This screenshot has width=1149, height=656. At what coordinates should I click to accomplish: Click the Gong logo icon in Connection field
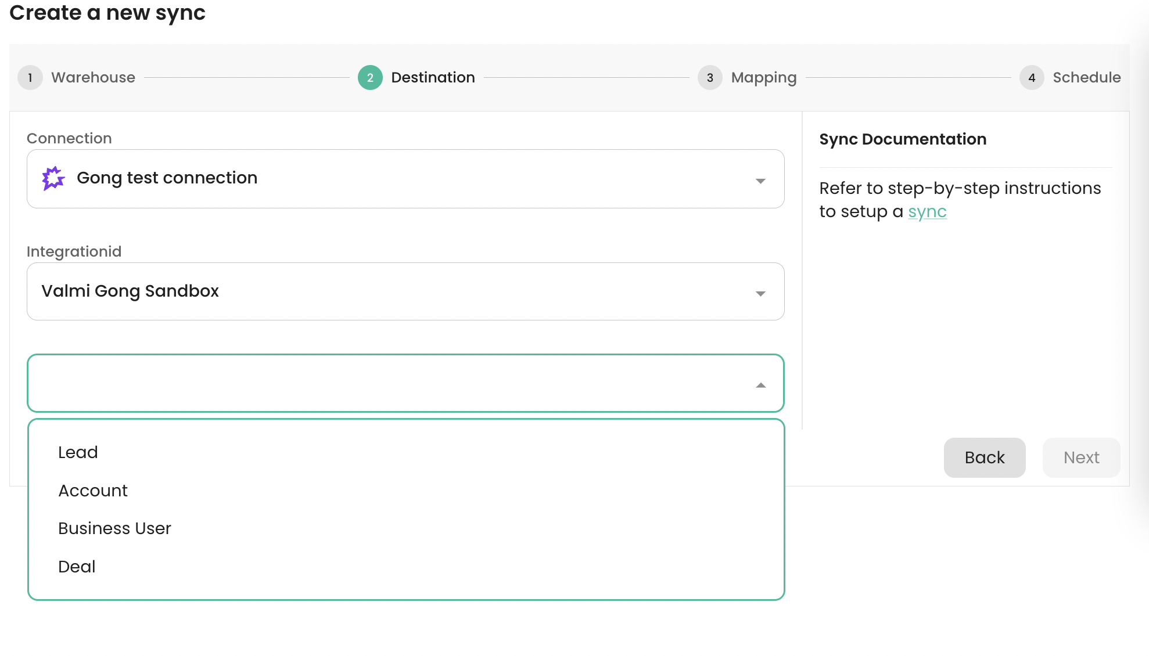pos(53,178)
